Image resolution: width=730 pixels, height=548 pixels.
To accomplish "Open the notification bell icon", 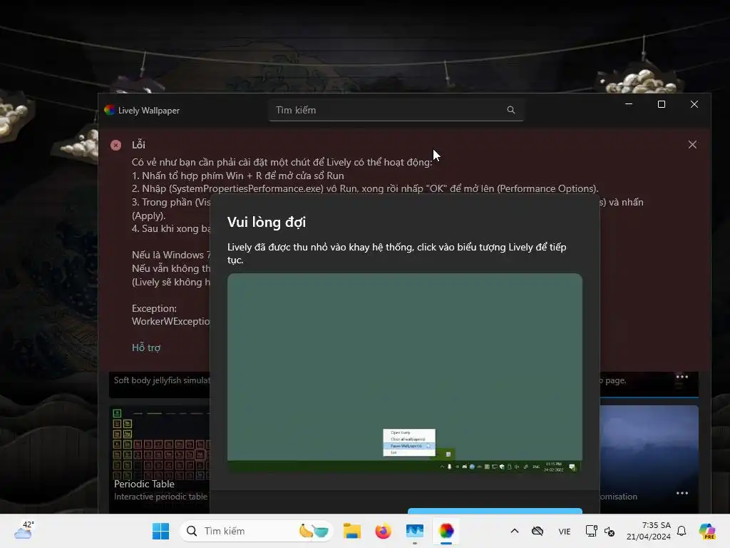I will click(682, 531).
